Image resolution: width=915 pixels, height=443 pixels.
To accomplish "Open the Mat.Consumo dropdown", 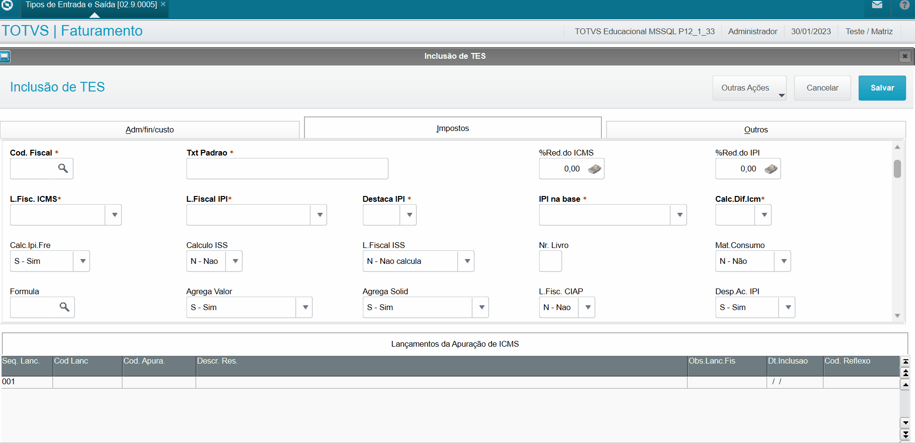I will [783, 261].
